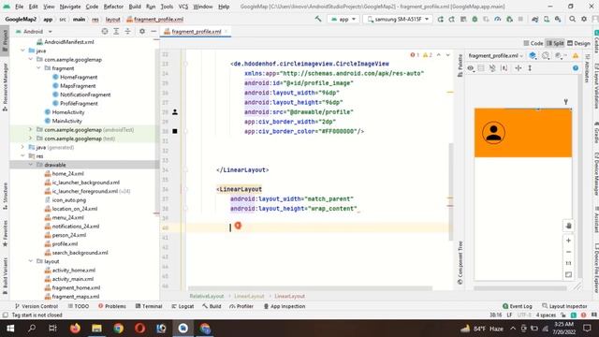599x337 pixels.
Task: Click the Windows Start button
Action: [x=10, y=329]
